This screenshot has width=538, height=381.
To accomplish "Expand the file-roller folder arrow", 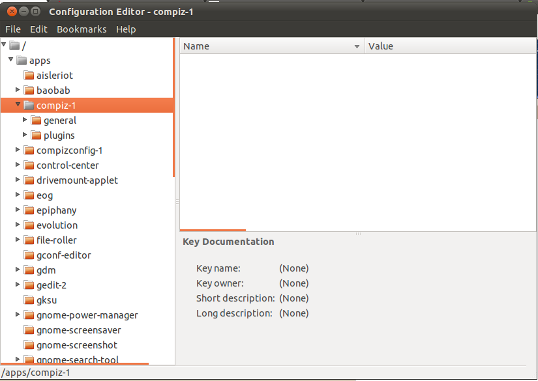I will point(18,240).
